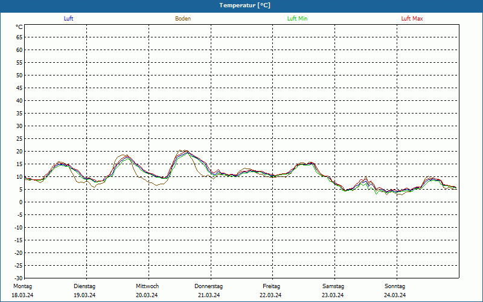Click the 23.03.24 date label

(333, 295)
